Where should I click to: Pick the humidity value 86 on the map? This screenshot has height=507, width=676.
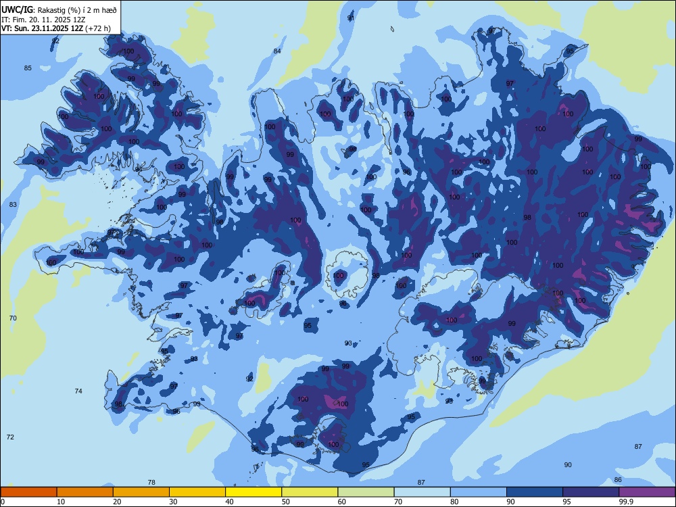618,480
